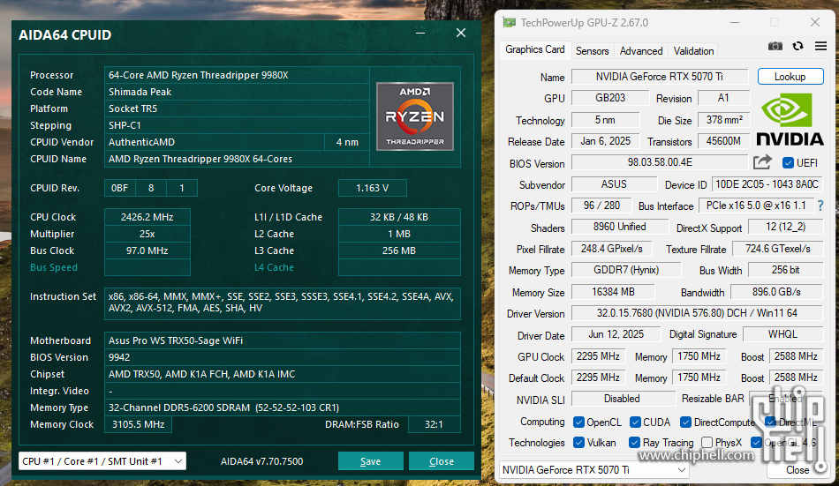The width and height of the screenshot is (839, 486).
Task: Click the Bus Interface question mark icon
Action: click(820, 206)
